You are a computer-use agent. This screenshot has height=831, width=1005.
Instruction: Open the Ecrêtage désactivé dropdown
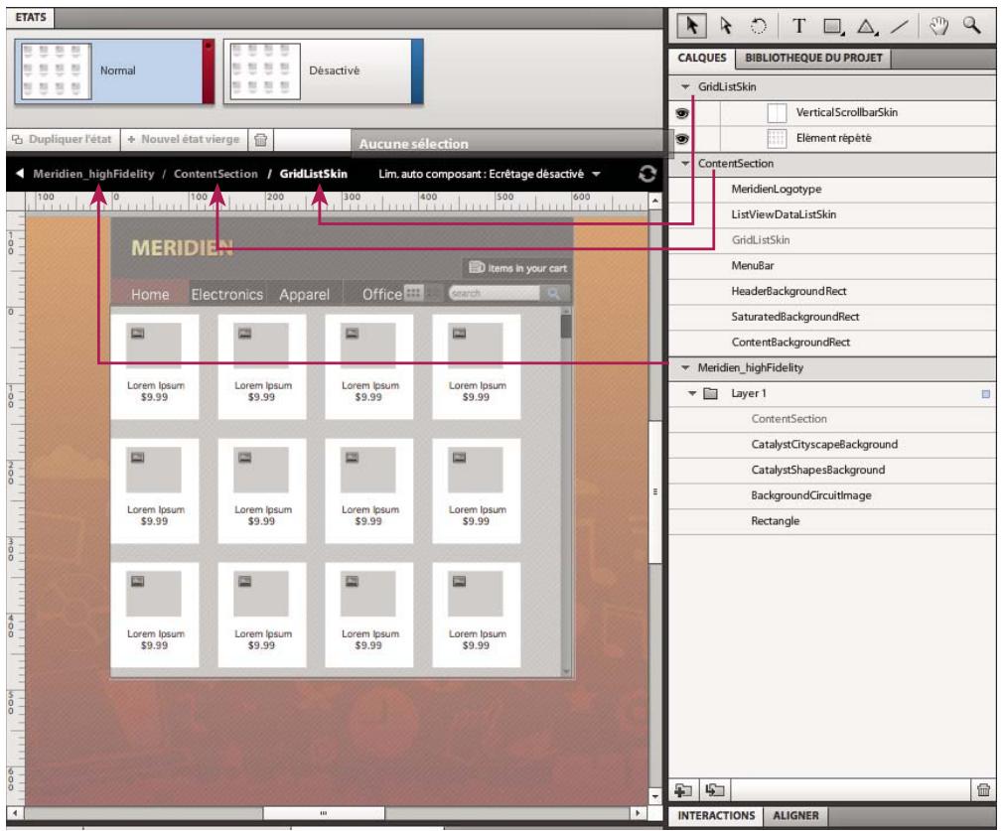click(596, 174)
